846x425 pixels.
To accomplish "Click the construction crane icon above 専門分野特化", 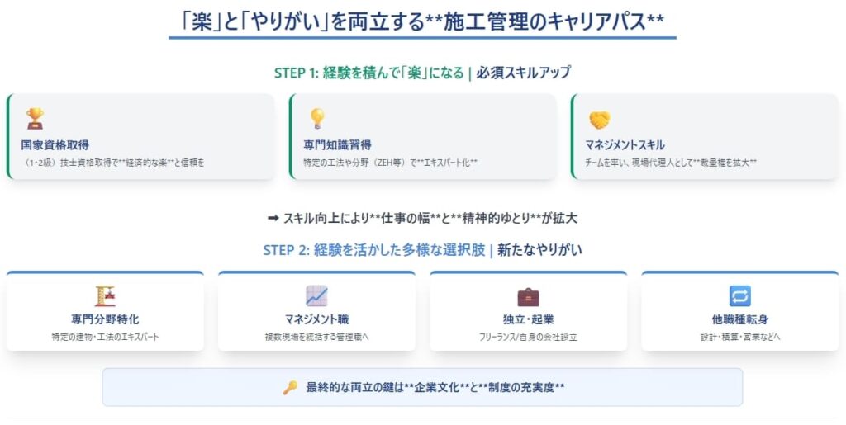I will point(105,296).
